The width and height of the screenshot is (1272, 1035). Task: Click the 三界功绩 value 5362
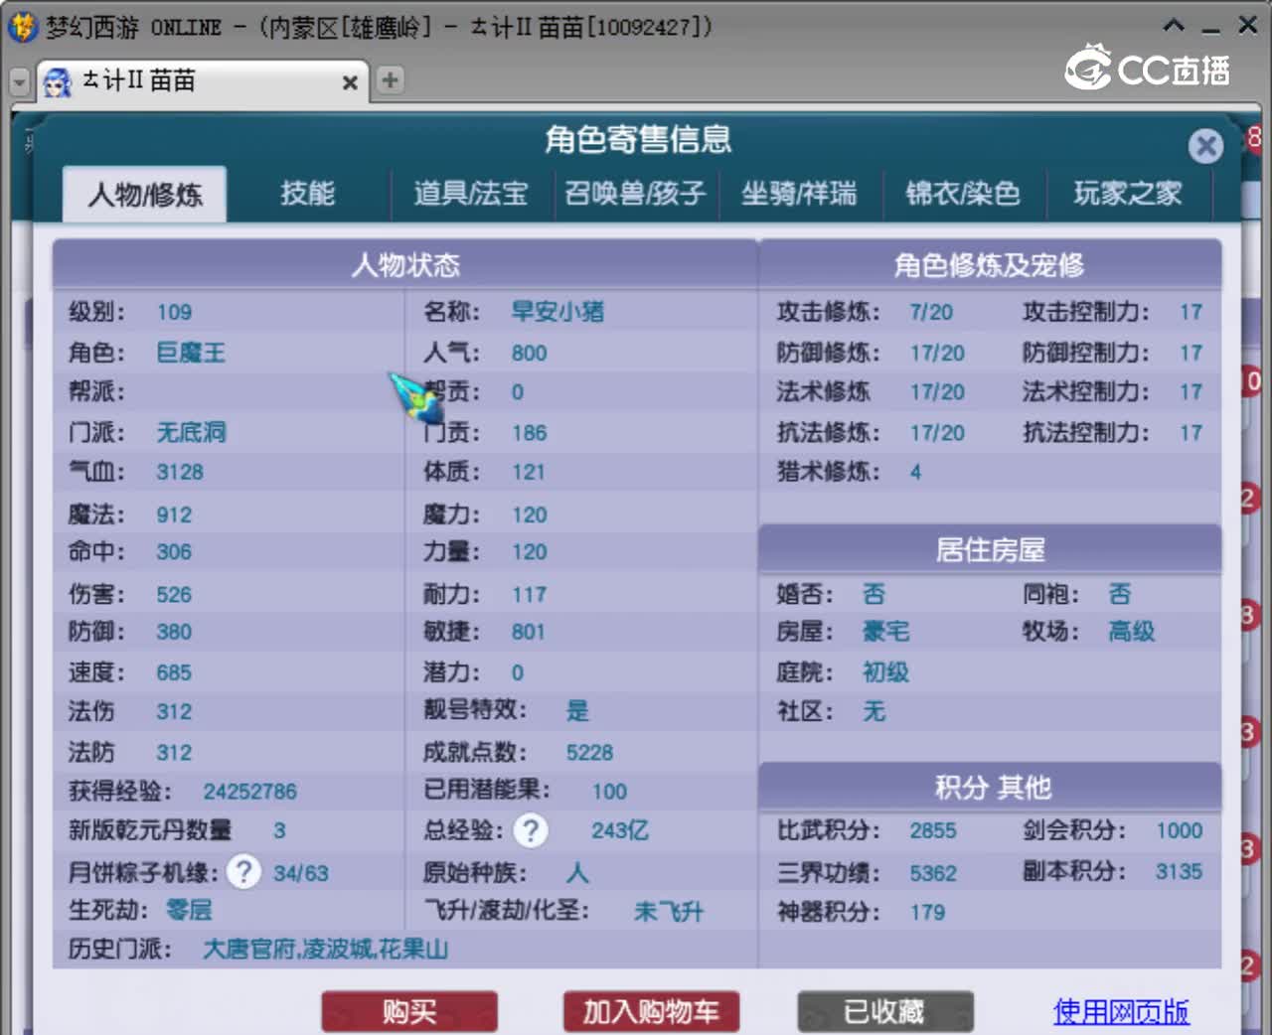[x=933, y=873]
